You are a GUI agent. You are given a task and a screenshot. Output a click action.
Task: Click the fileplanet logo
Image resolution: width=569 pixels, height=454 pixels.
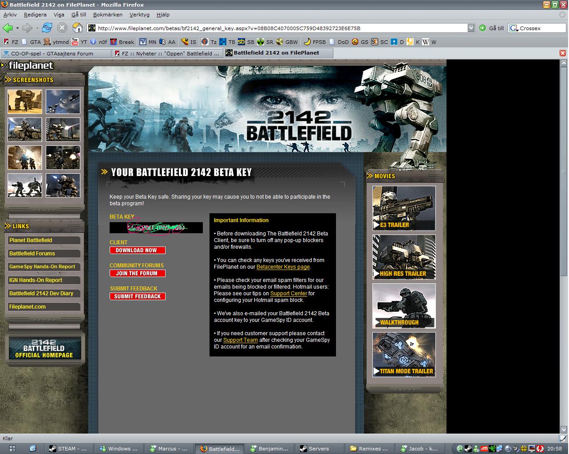pyautogui.click(x=28, y=66)
